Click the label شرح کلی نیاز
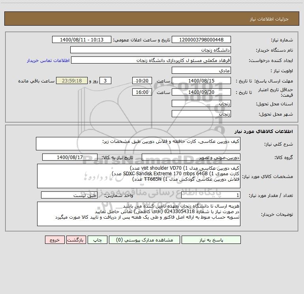This screenshot has height=294, width=304. tap(279, 144)
